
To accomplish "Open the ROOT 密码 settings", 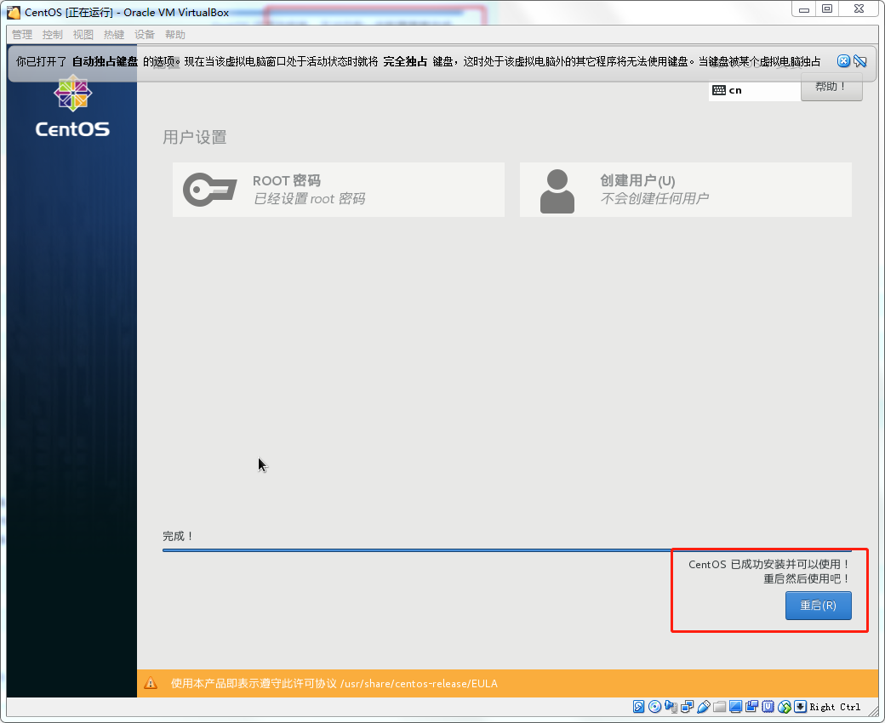I will (x=339, y=190).
